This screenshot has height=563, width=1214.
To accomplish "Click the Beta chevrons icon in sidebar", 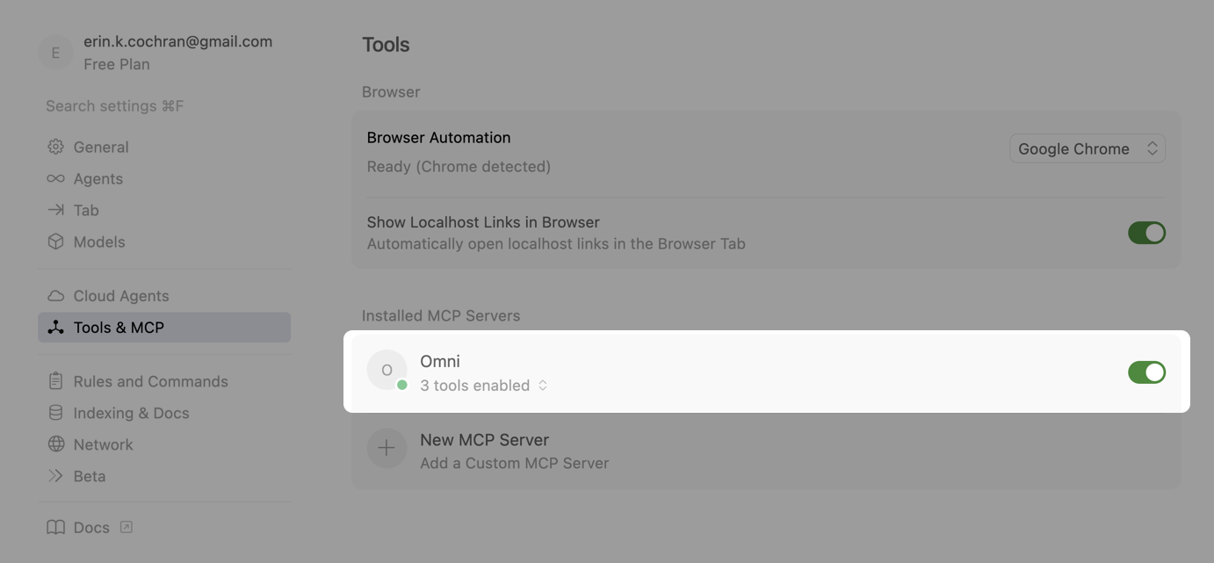I will pos(55,476).
